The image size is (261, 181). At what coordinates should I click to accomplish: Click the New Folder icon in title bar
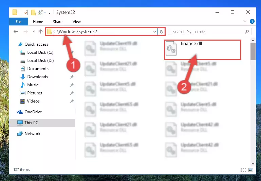click(33, 13)
